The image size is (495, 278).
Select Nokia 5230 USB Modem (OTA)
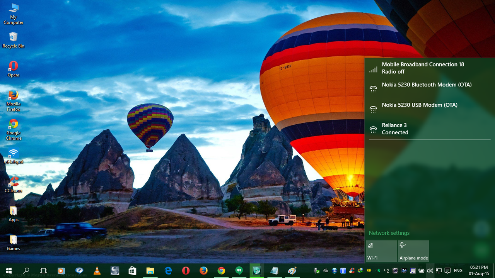[x=430, y=108]
